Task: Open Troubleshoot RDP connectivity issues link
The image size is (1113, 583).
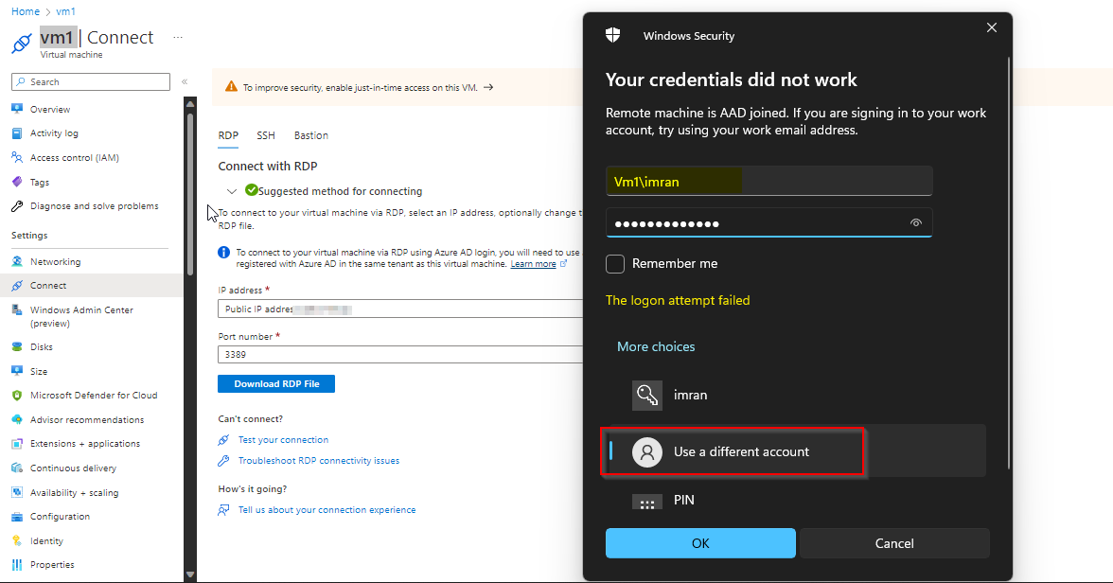Action: [x=319, y=461]
